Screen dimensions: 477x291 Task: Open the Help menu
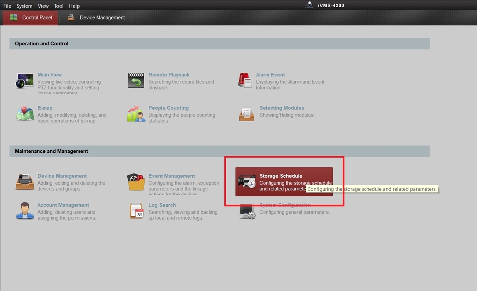coord(74,6)
